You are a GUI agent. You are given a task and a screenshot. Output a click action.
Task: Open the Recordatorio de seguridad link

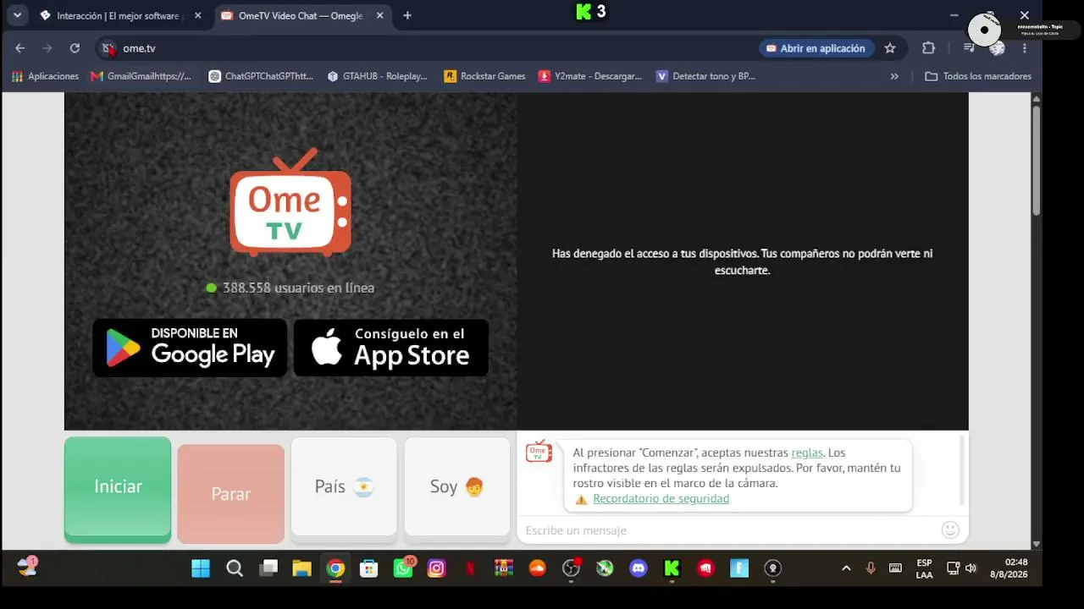(661, 498)
